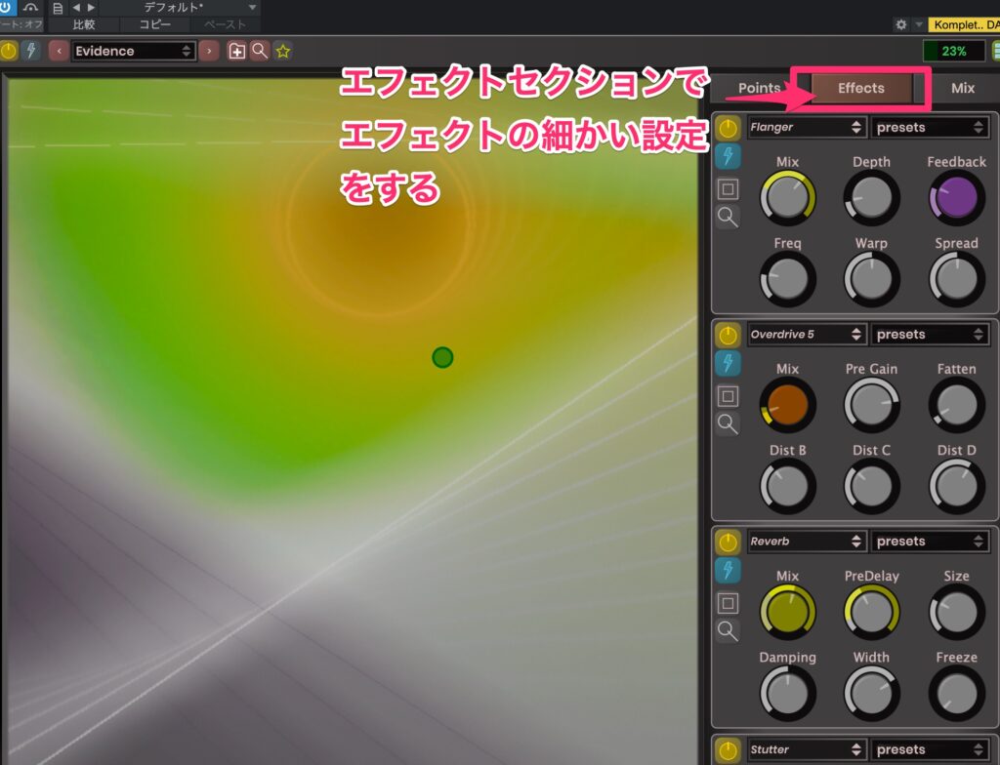
Task: Click the 比較 button
Action: pyautogui.click(x=84, y=24)
